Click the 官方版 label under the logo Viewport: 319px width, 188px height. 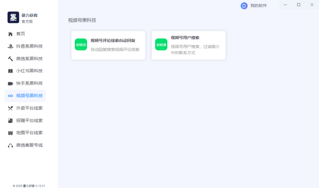[x=26, y=21]
